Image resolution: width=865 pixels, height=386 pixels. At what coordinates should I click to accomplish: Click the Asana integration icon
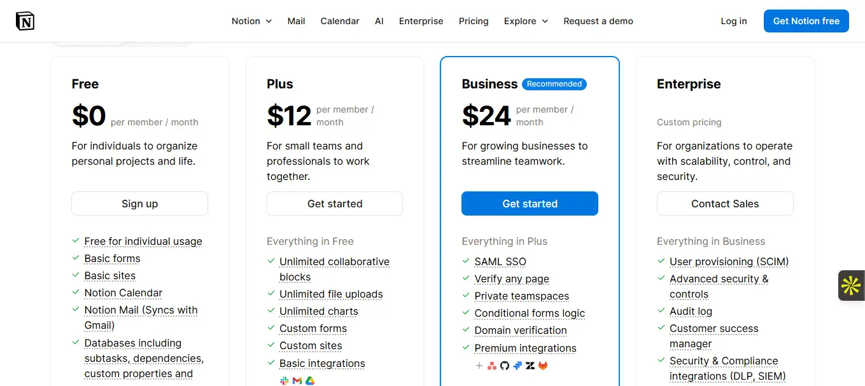pos(491,366)
